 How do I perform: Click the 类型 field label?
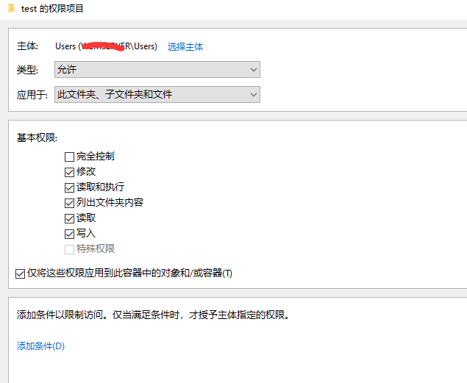click(x=28, y=70)
